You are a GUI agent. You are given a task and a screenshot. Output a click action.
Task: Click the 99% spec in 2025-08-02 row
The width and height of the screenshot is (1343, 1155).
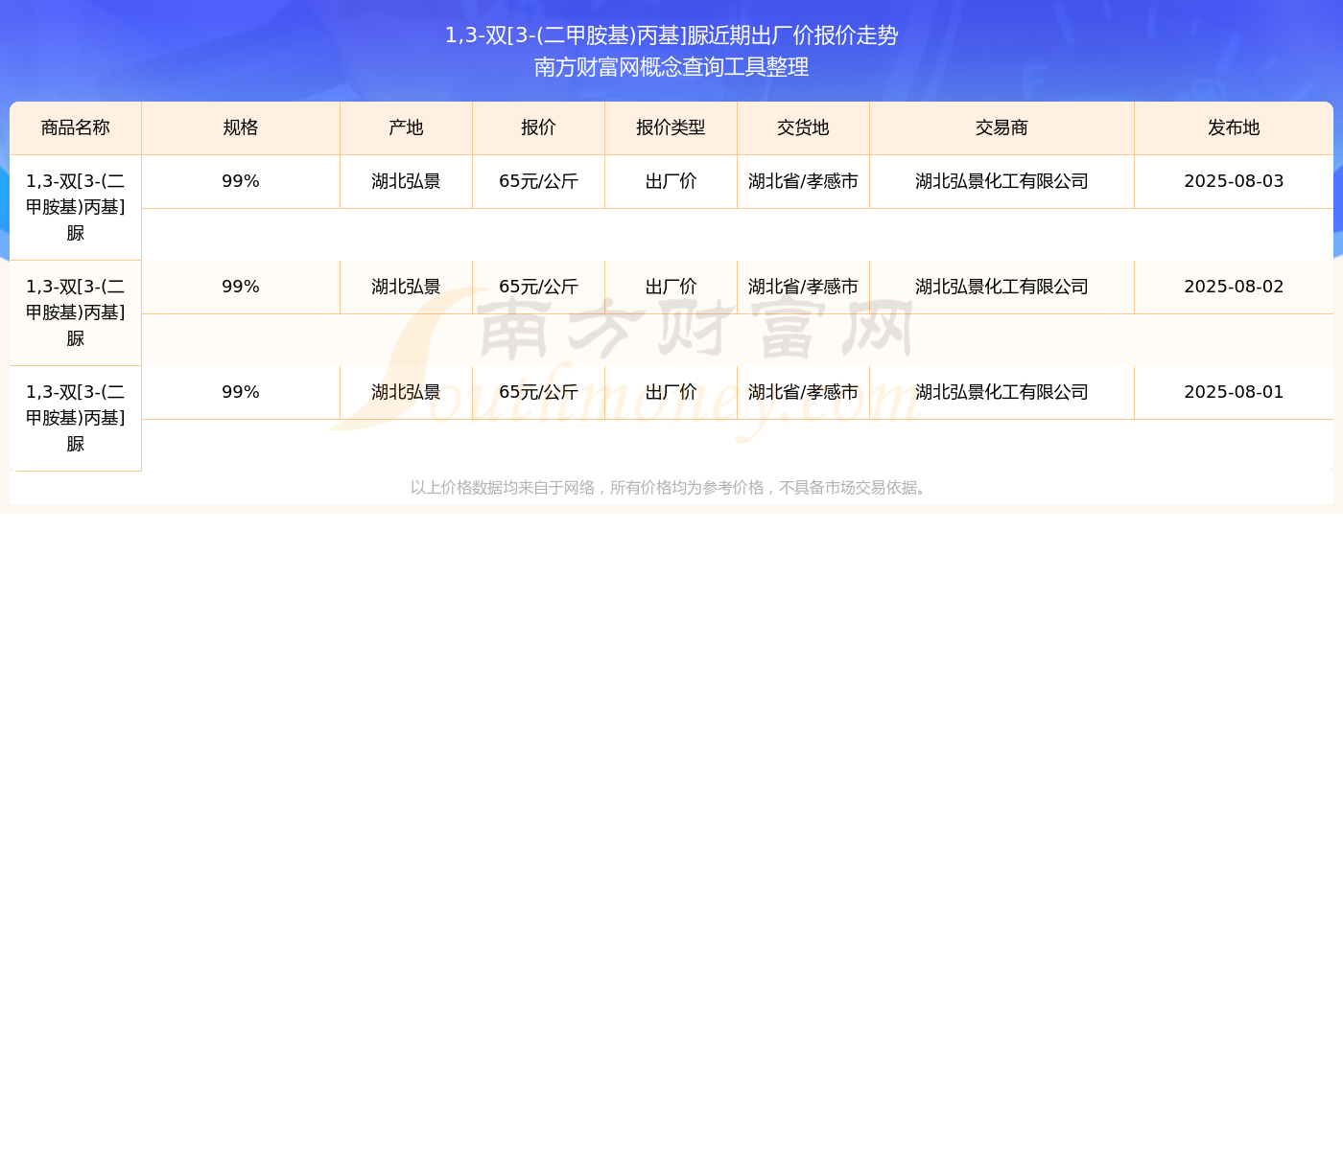pos(241,287)
